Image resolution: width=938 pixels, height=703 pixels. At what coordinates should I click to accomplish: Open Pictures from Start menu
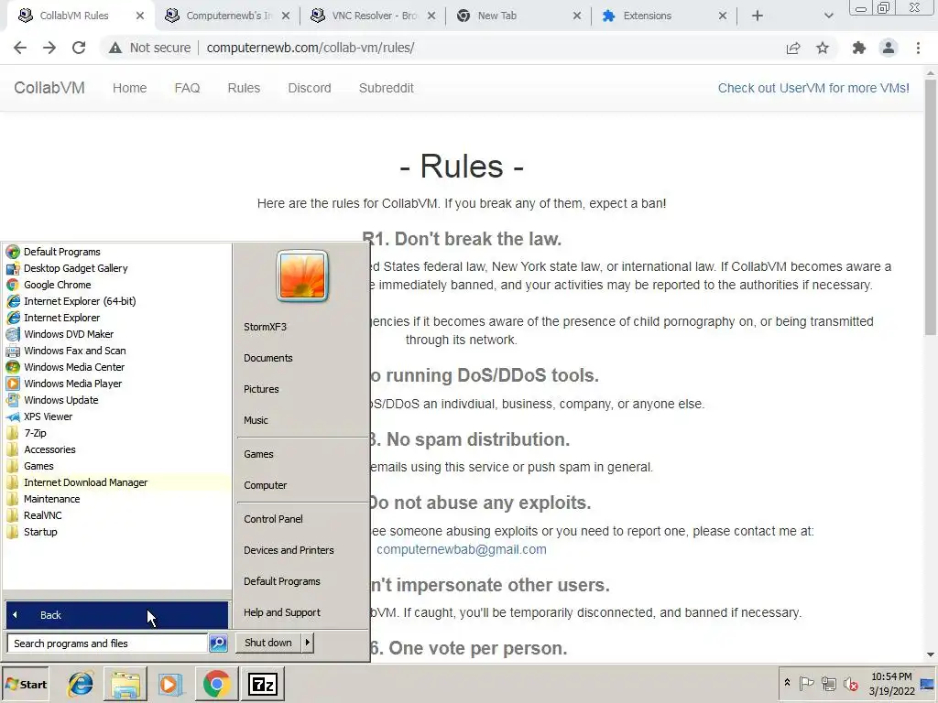click(x=261, y=389)
